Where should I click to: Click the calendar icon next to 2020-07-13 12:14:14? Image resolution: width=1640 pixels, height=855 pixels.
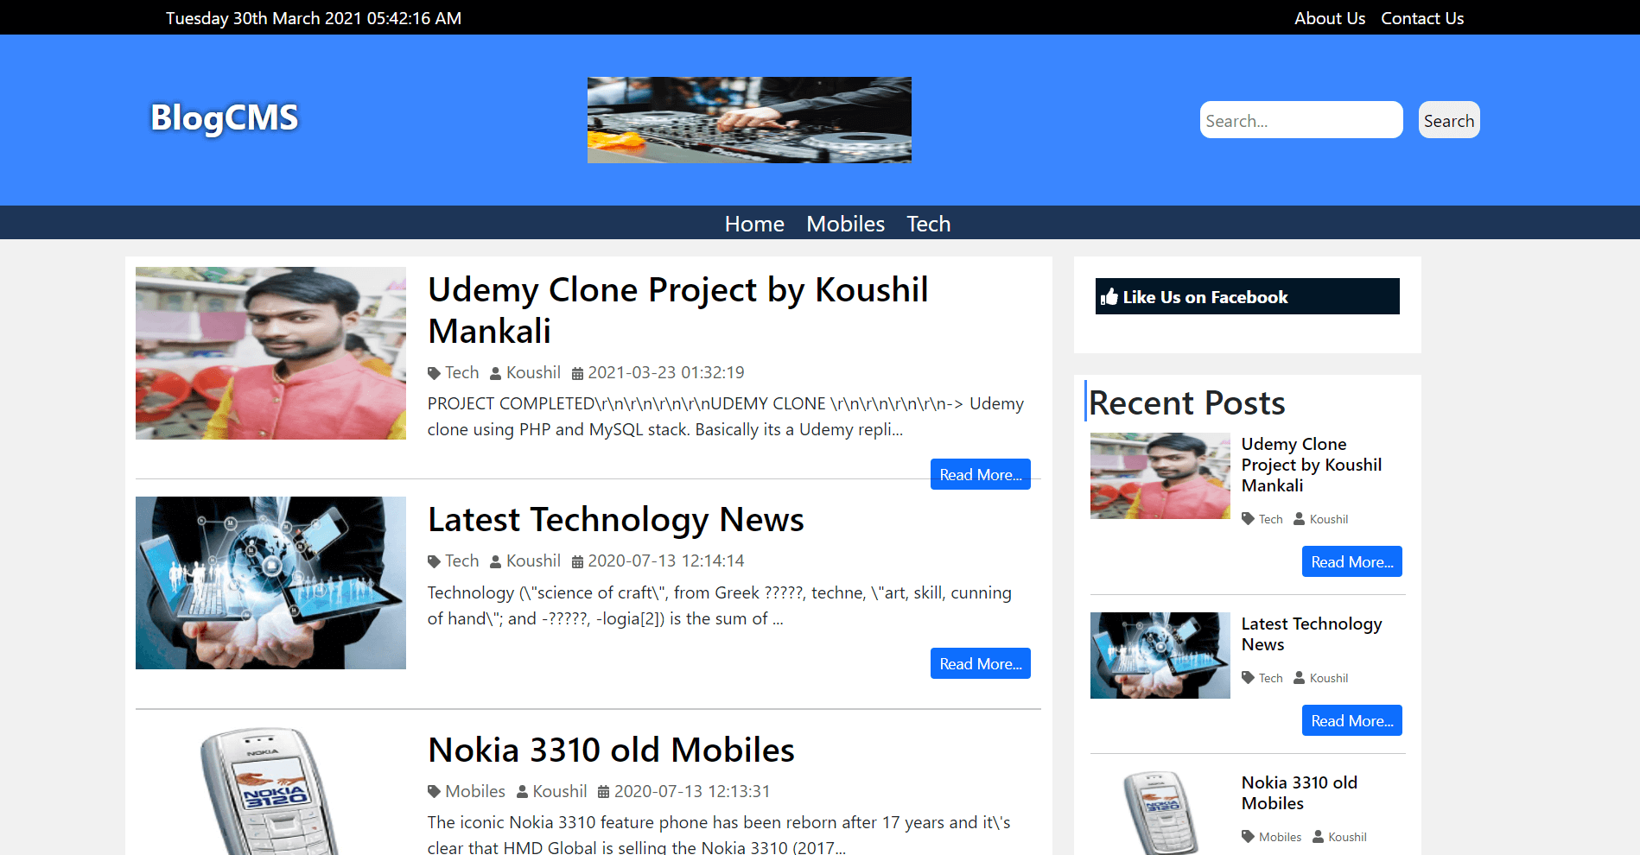tap(577, 561)
